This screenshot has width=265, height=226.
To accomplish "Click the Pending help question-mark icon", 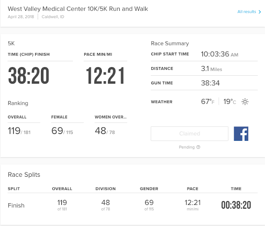I will coord(198,147).
